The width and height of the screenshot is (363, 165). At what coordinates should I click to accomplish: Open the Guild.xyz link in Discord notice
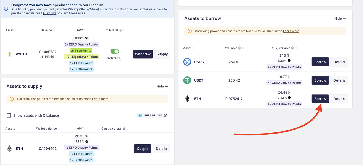click(x=50, y=13)
